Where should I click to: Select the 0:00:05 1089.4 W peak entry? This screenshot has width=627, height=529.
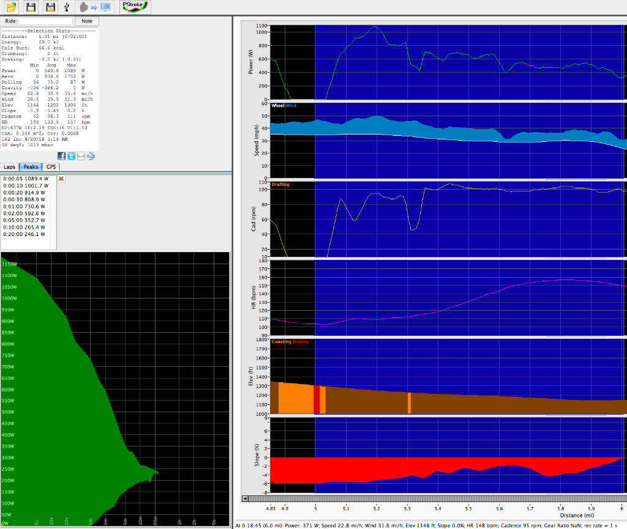[24, 179]
